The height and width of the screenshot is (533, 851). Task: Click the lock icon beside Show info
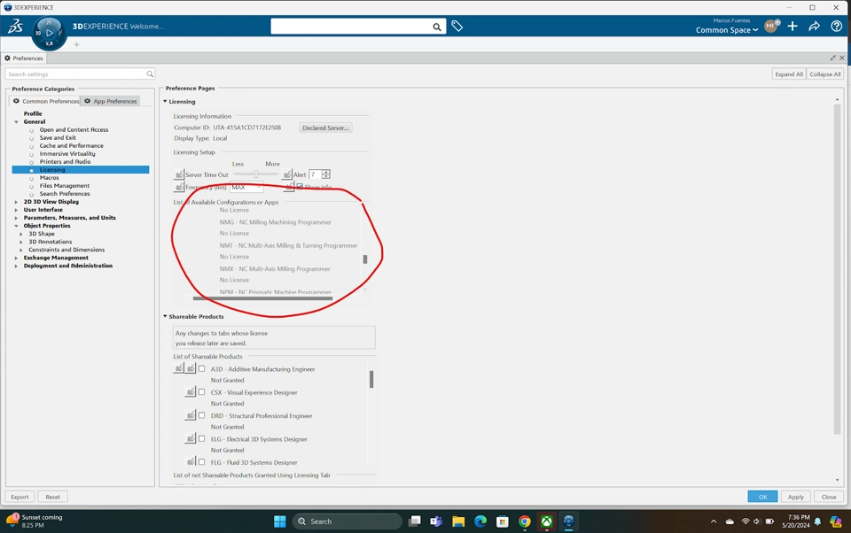pos(289,187)
